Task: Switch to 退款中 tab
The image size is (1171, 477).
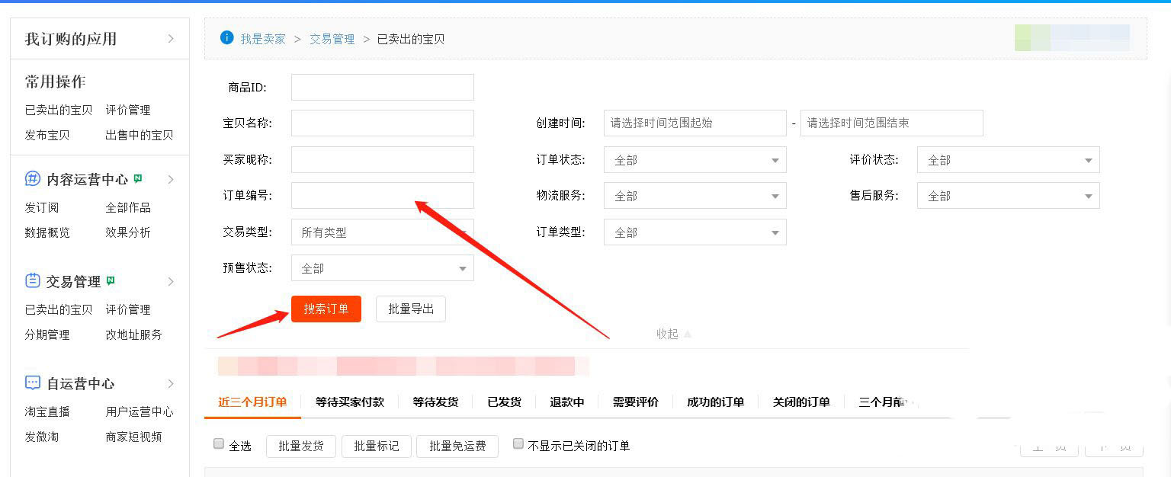Action: pos(567,402)
